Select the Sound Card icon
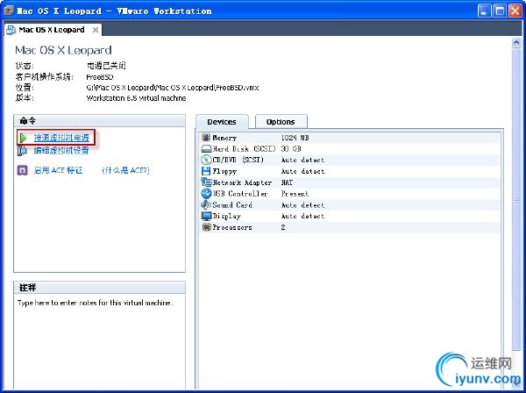Viewport: 526px width, 393px height. [206, 204]
